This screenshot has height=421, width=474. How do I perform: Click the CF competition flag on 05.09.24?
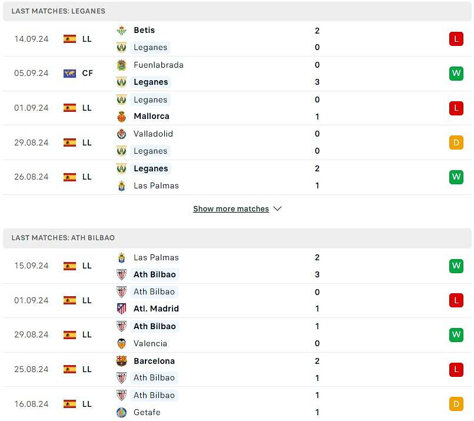69,74
